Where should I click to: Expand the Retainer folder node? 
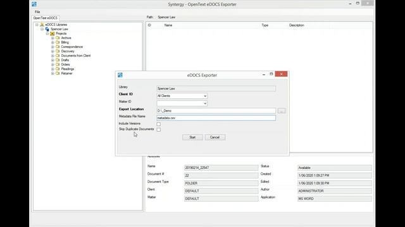pyautogui.click(x=53, y=73)
